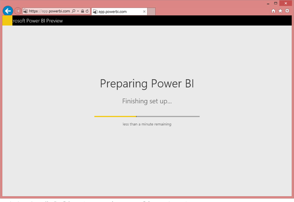This screenshot has width=294, height=202.
Task: Click 'less than a minute remaining' text
Action: (147, 124)
